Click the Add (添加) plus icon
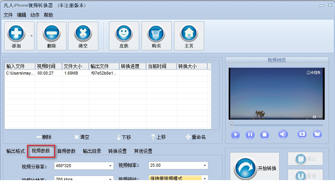 [x=16, y=33]
